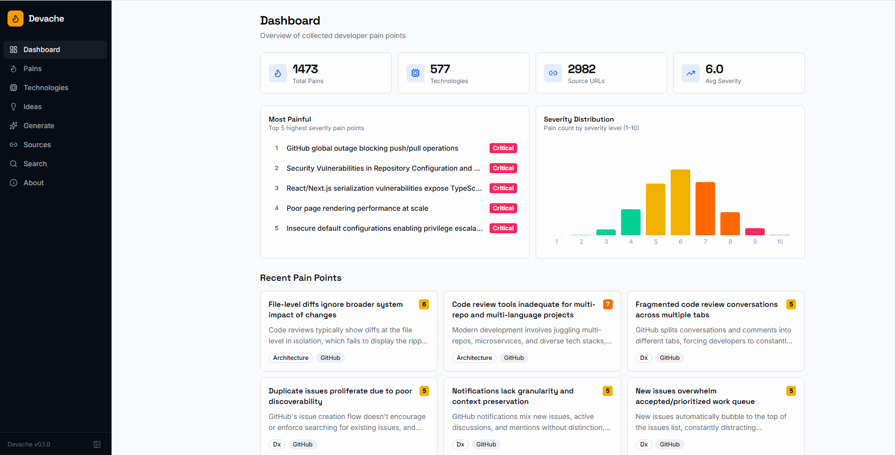Open File-level diffs ignore broader system card
This screenshot has height=455, width=895.
(349, 331)
